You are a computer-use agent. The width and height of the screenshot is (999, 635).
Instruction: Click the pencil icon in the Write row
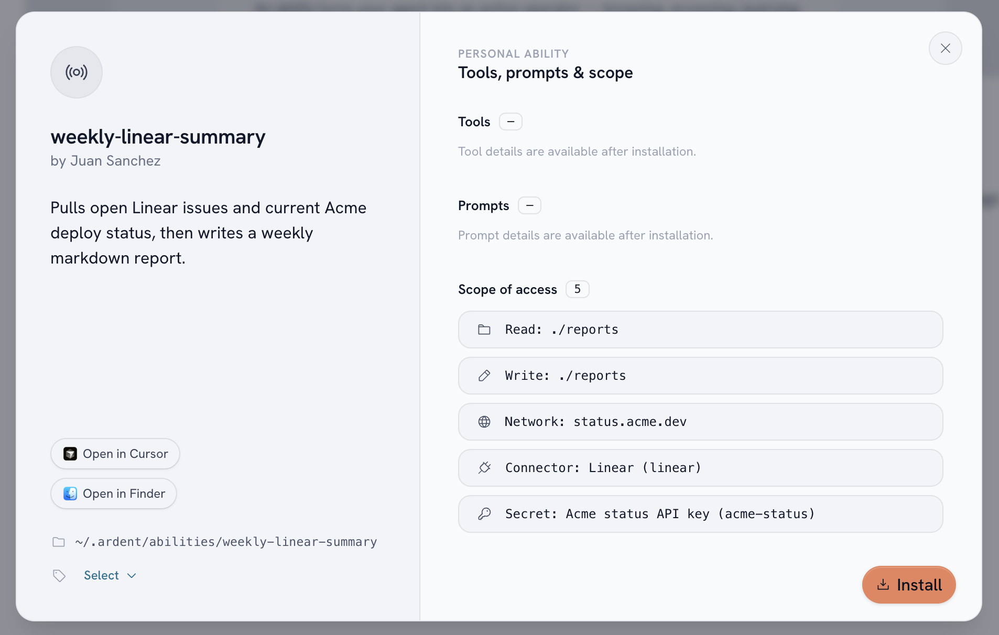click(x=484, y=376)
